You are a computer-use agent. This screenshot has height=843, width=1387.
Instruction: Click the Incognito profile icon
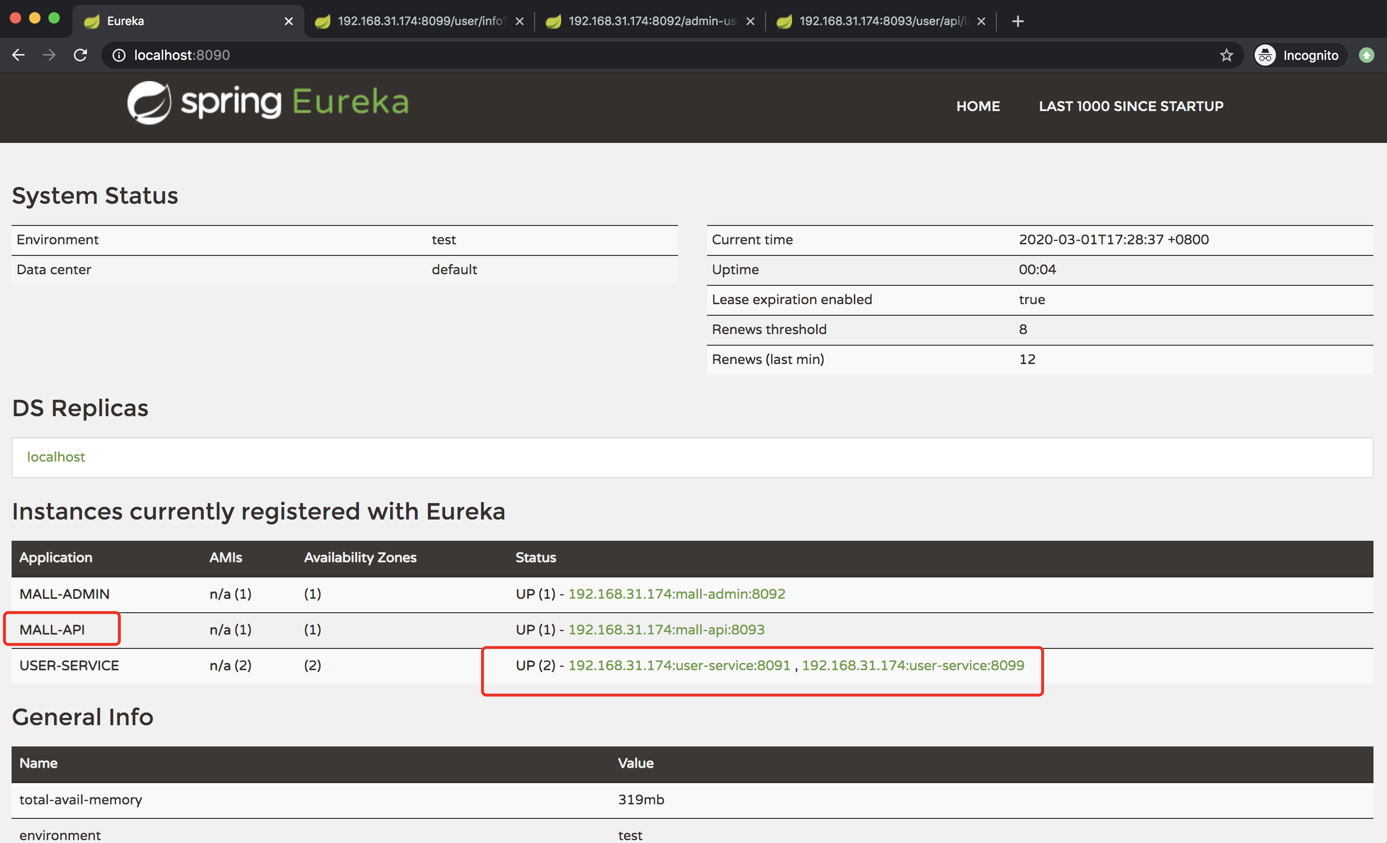pyautogui.click(x=1265, y=55)
